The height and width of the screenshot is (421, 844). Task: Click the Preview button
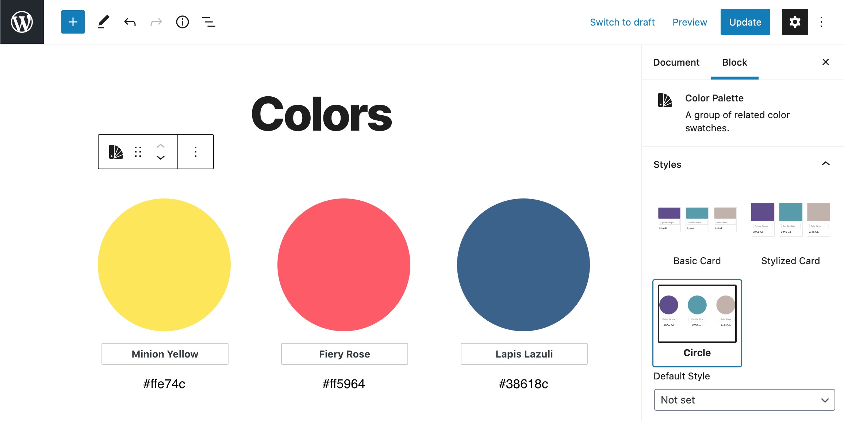pyautogui.click(x=690, y=22)
